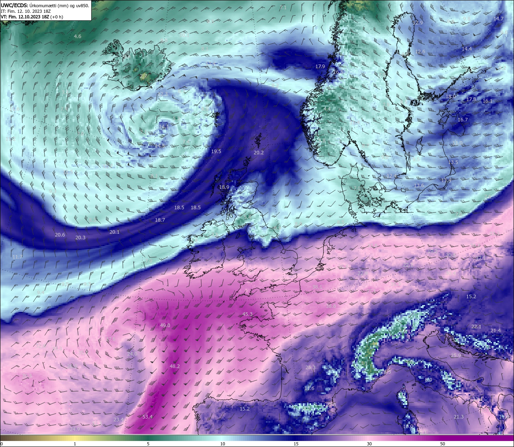Click the 26.3 value label
The width and height of the screenshot is (514, 447).
pyautogui.click(x=310, y=367)
